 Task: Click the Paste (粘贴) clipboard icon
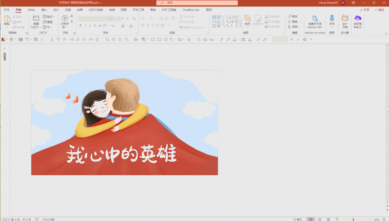(x=7, y=19)
